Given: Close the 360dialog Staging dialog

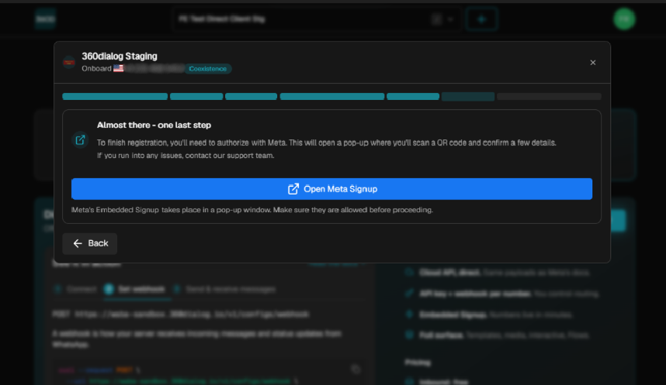Looking at the screenshot, I should pos(592,63).
